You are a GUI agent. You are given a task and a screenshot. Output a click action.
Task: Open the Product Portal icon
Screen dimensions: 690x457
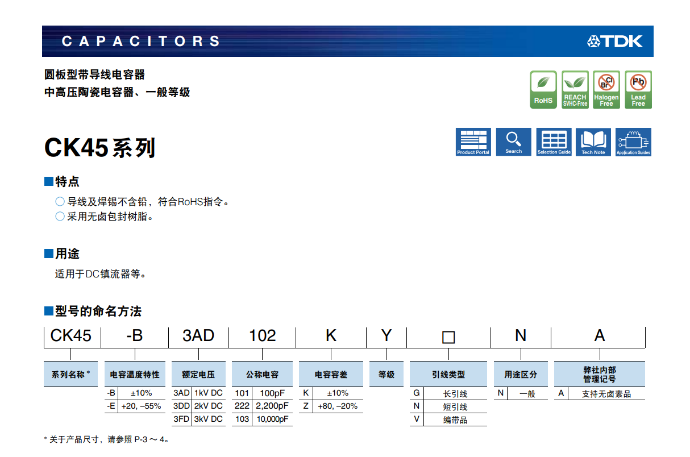pyautogui.click(x=473, y=142)
